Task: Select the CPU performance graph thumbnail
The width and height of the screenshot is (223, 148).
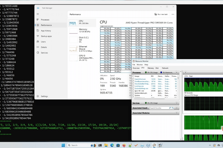Action: tap(73, 23)
